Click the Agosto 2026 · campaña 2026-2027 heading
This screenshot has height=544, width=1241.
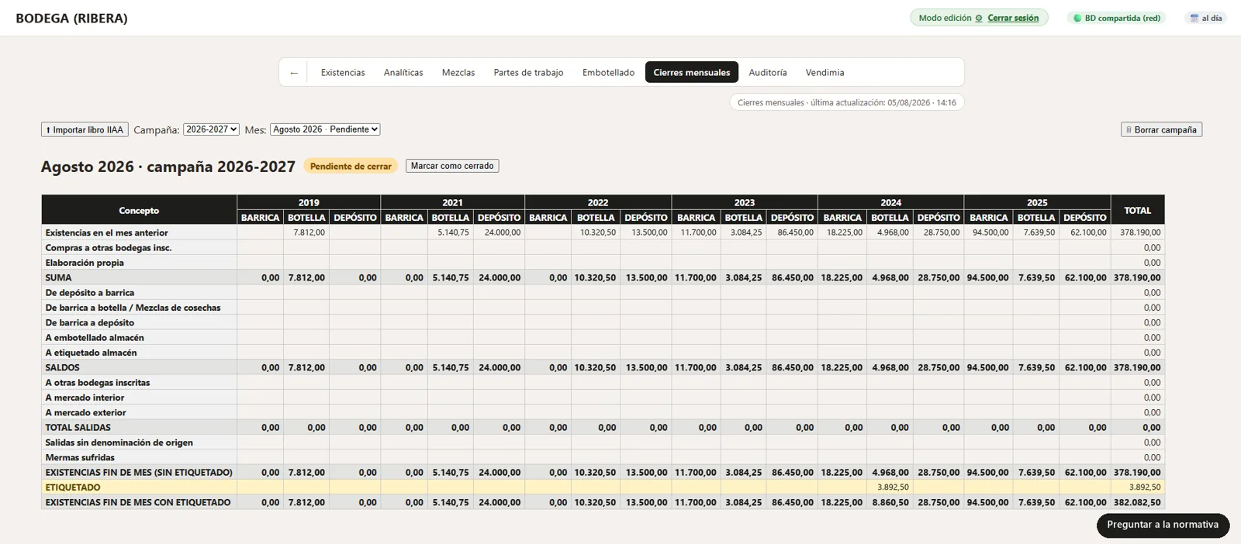click(168, 167)
